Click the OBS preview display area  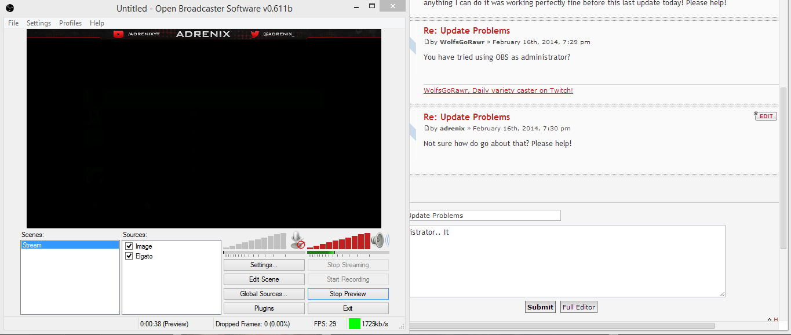(204, 129)
